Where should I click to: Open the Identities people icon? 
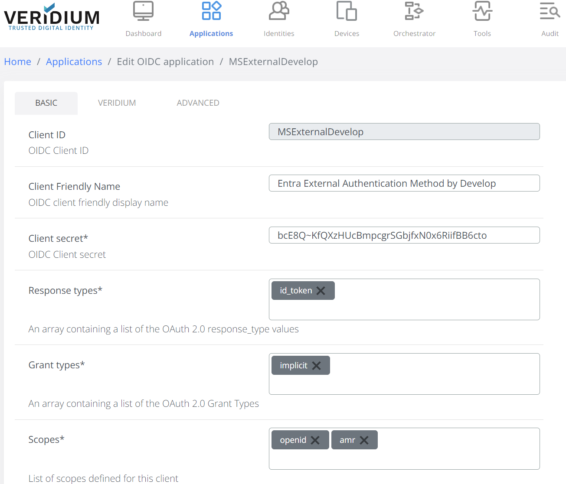[279, 11]
